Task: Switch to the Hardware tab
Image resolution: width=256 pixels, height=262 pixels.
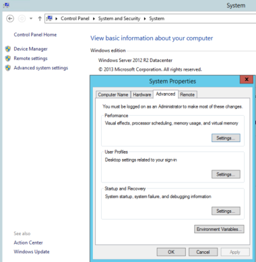Action: 142,94
